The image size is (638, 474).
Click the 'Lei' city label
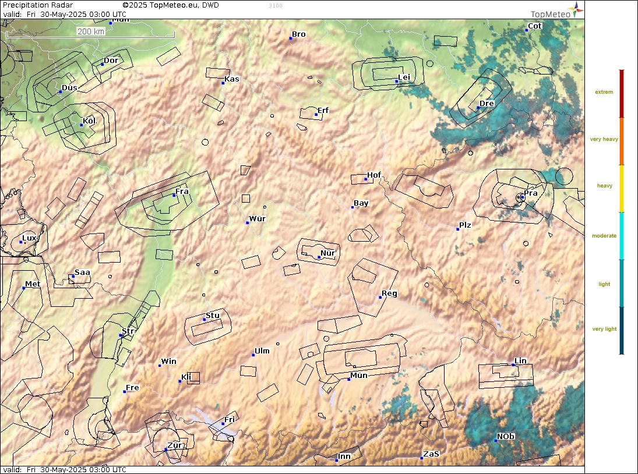point(404,77)
